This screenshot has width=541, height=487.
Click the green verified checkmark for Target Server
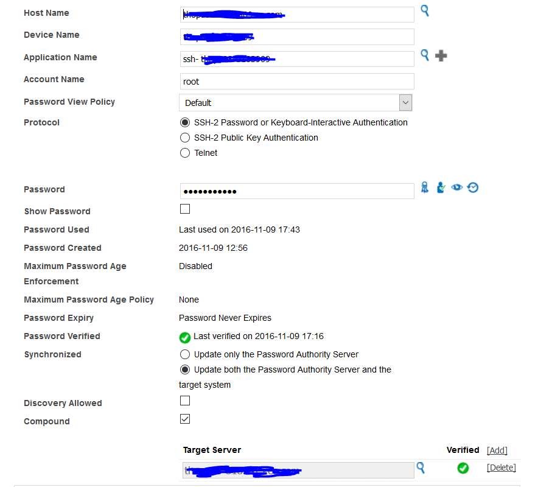click(x=462, y=468)
